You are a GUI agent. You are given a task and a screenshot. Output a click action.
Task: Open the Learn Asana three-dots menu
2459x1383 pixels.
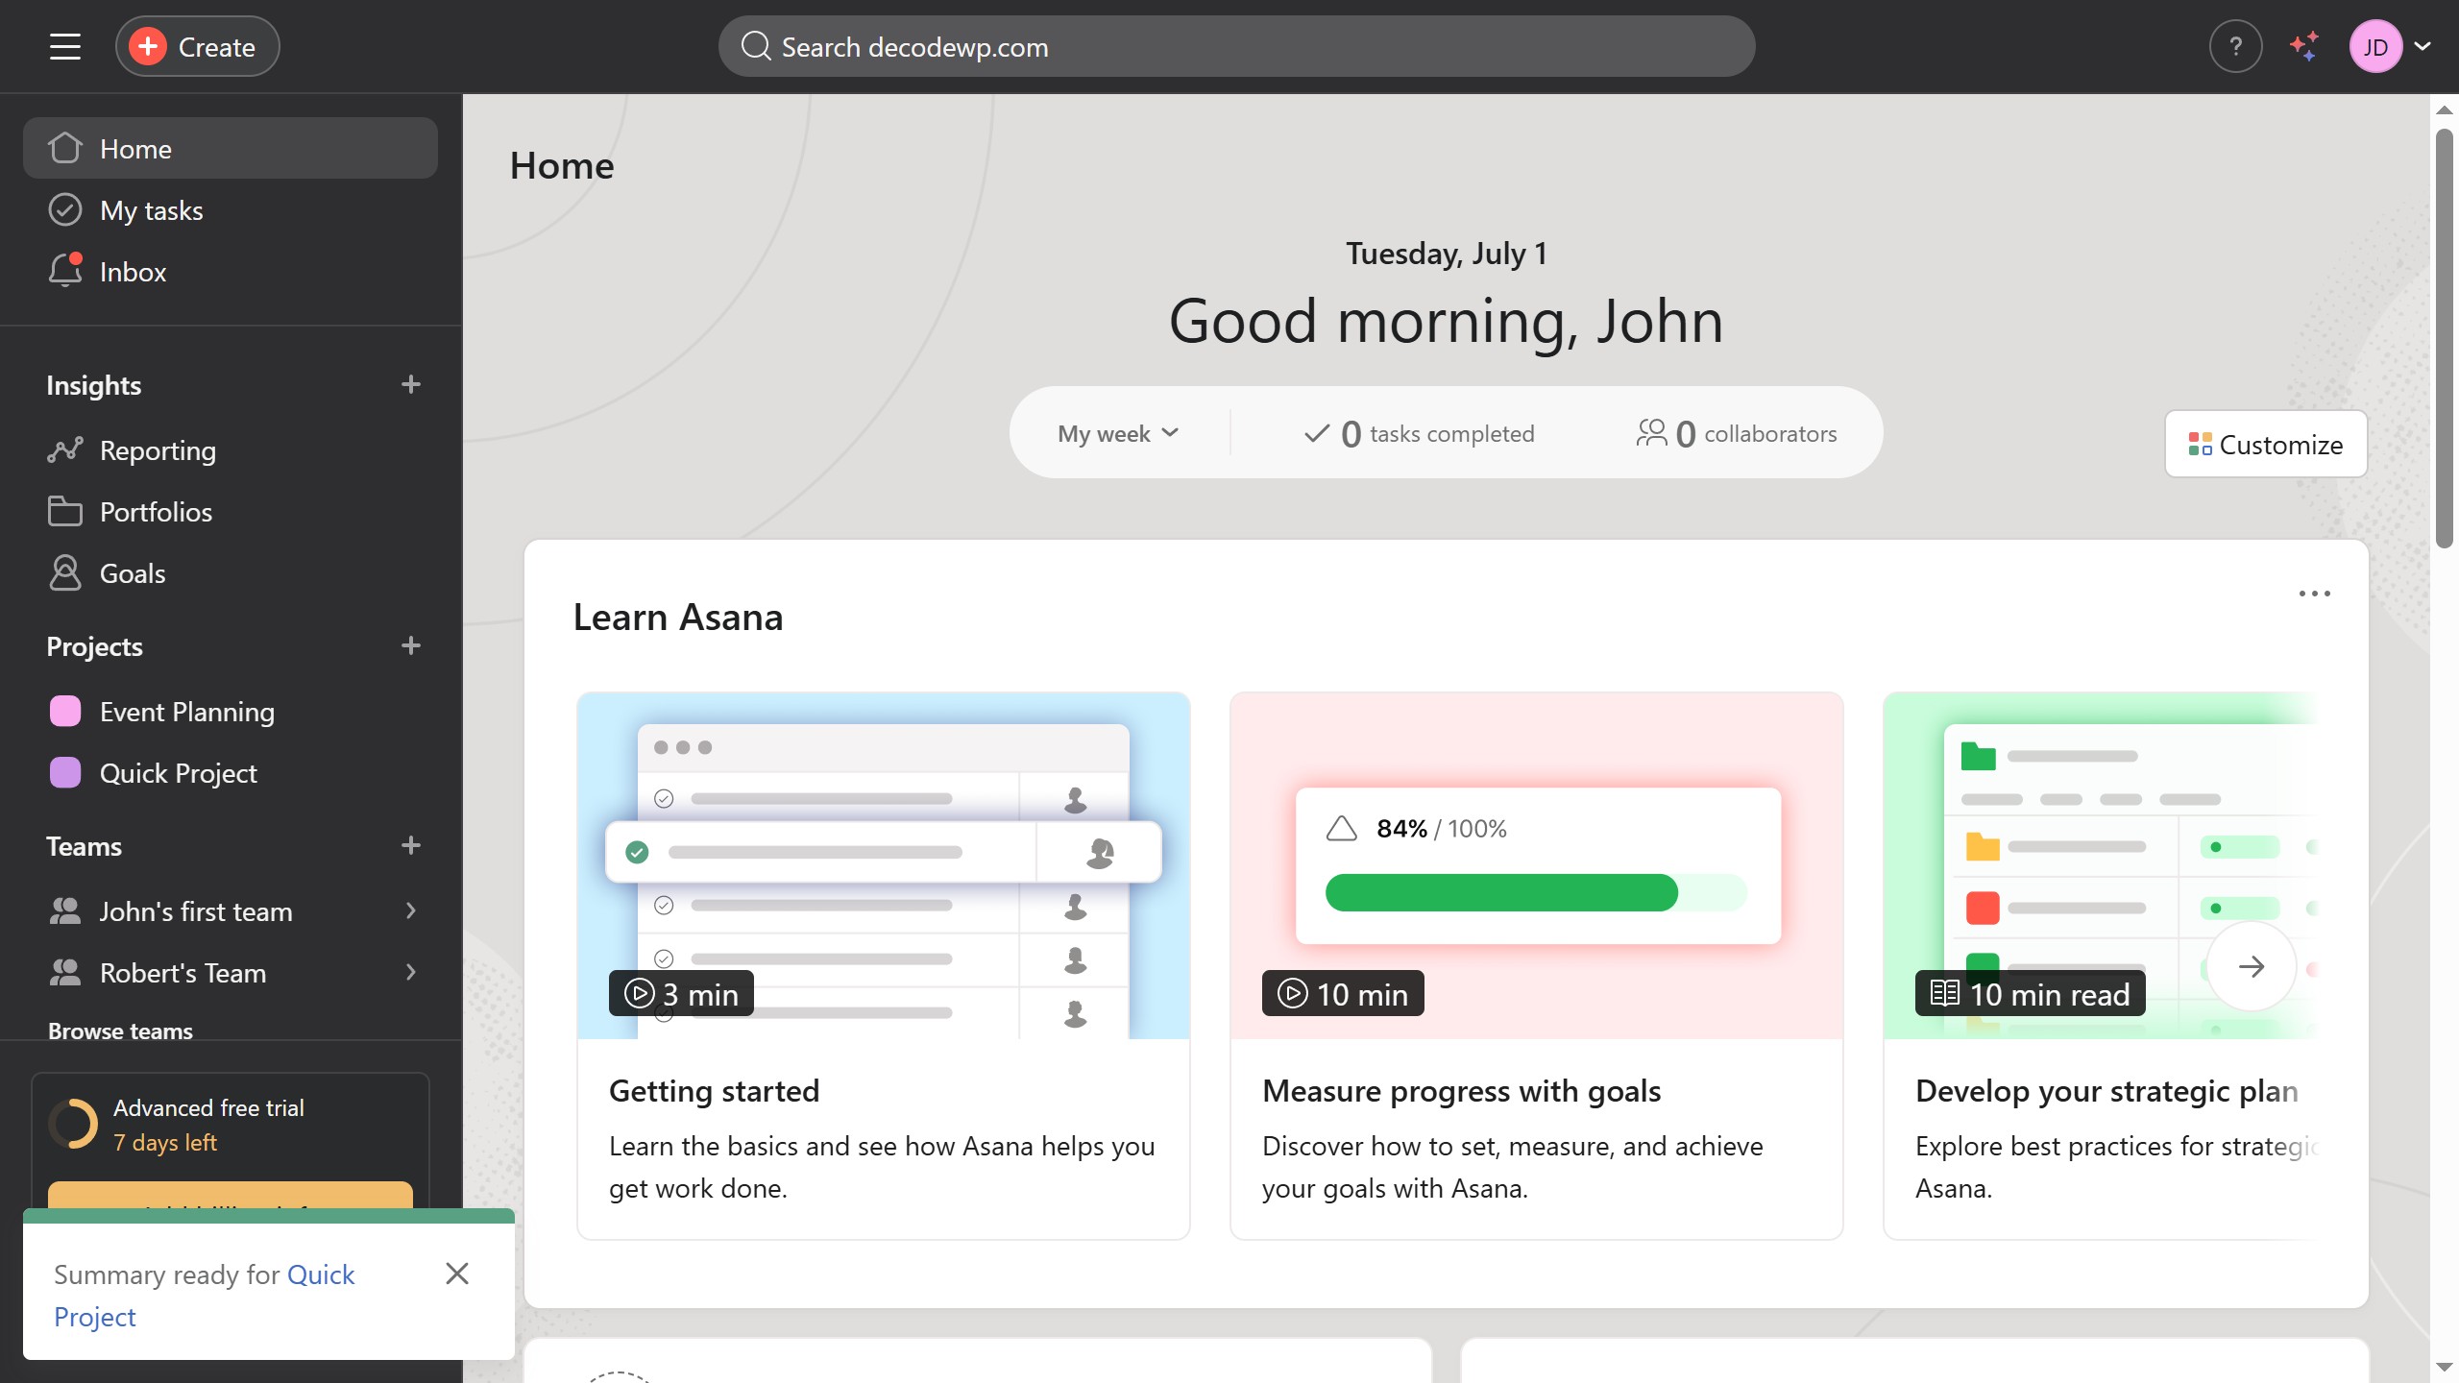2314,594
